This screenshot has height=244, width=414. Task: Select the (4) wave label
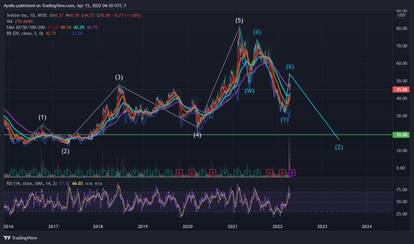[x=197, y=135]
